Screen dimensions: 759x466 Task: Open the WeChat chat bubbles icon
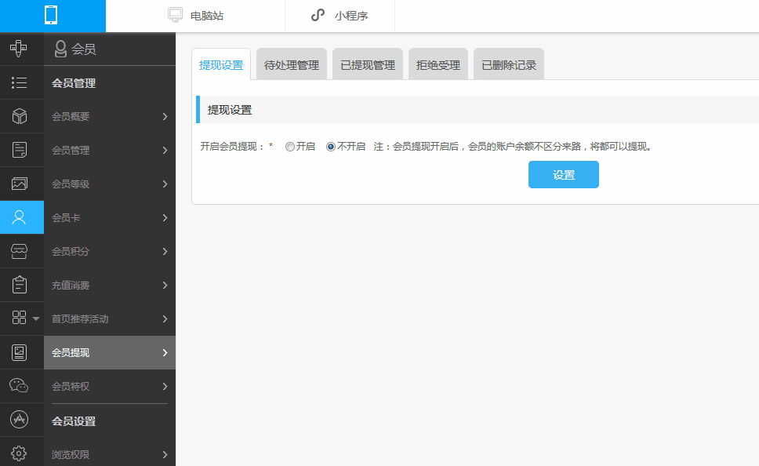pyautogui.click(x=19, y=386)
